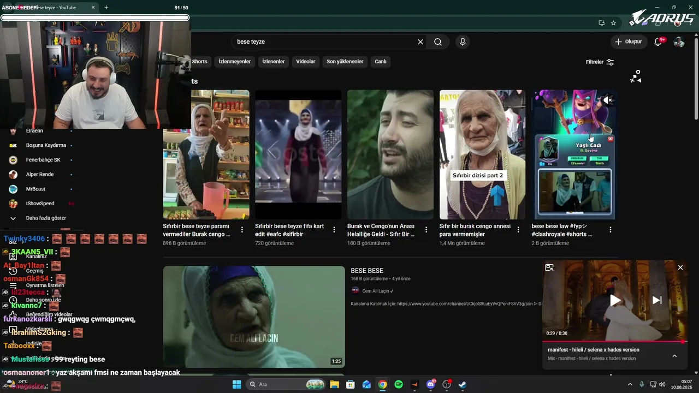Click the install app icon in address bar
Viewport: 699px width, 393px height.
(x=601, y=23)
